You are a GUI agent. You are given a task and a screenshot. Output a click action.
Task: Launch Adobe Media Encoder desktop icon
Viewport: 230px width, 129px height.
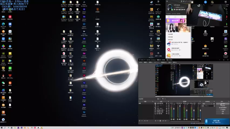pyautogui.click(x=84, y=107)
